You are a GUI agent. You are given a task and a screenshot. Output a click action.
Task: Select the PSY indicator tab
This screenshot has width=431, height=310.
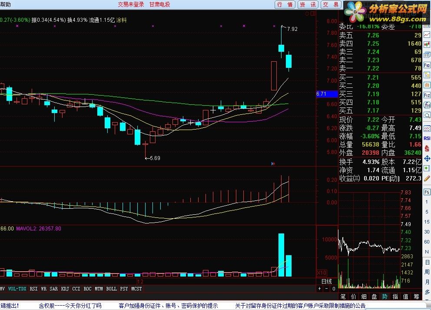click(124, 289)
